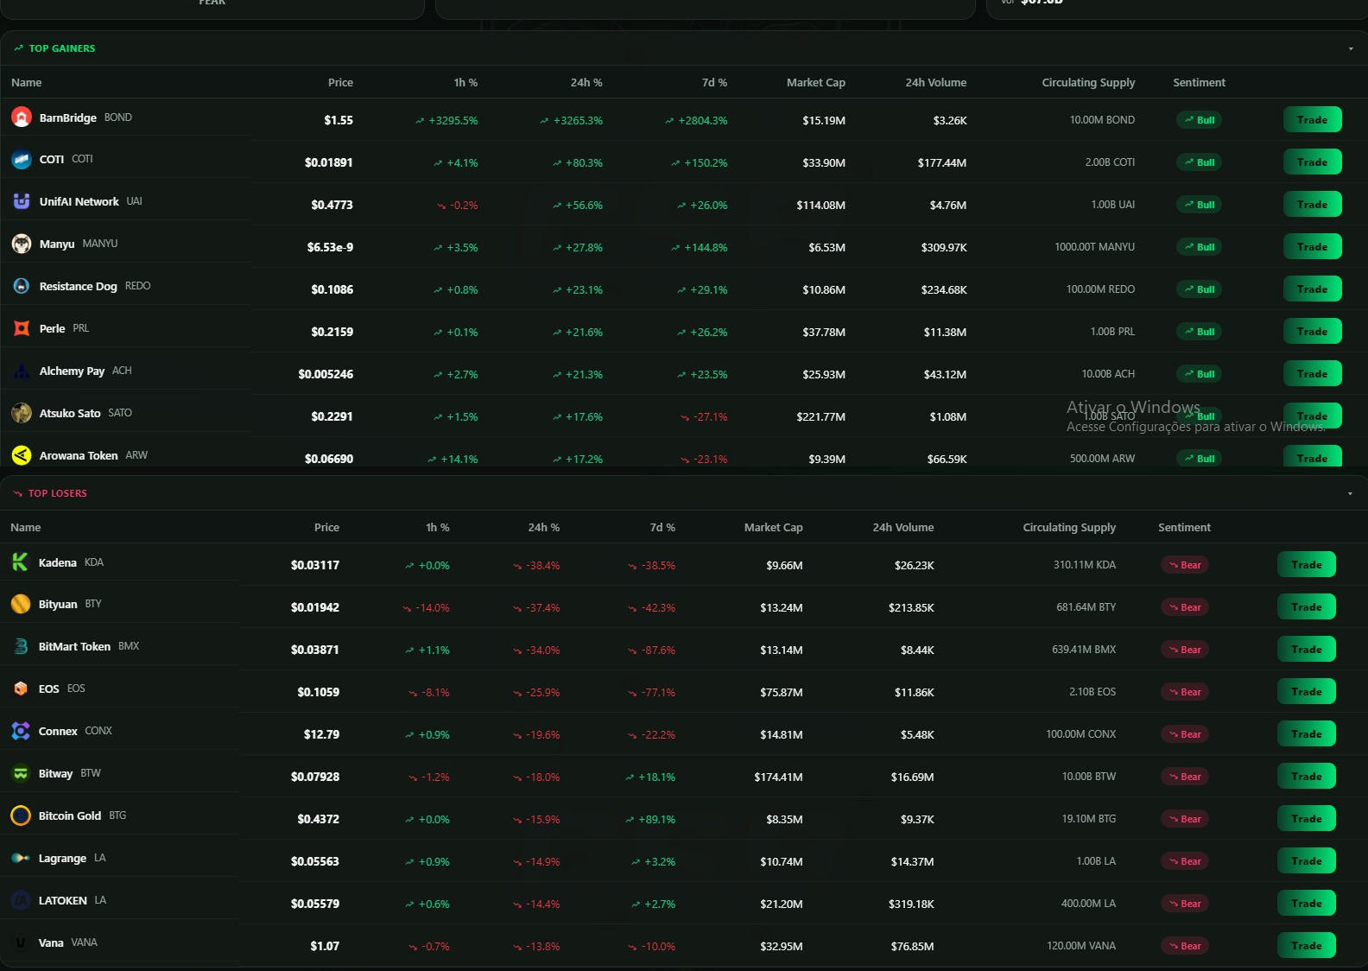Collapse the Top Gainers section arrow
The width and height of the screenshot is (1368, 971).
1351,48
